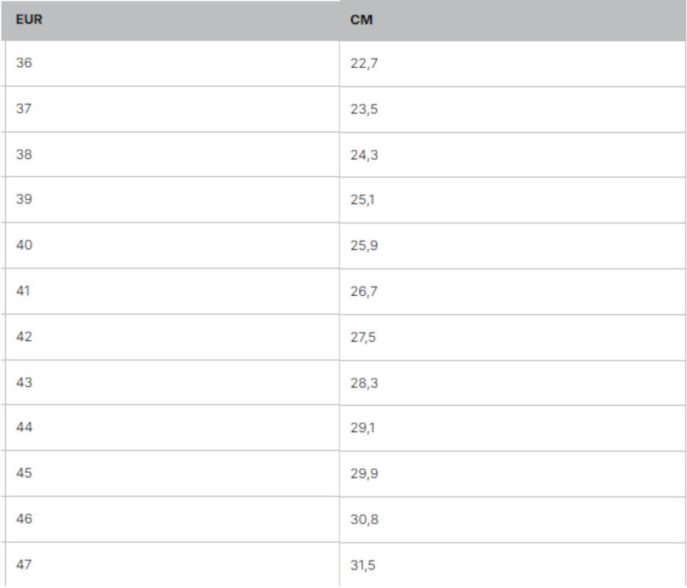Click the EUR column header

29,20
